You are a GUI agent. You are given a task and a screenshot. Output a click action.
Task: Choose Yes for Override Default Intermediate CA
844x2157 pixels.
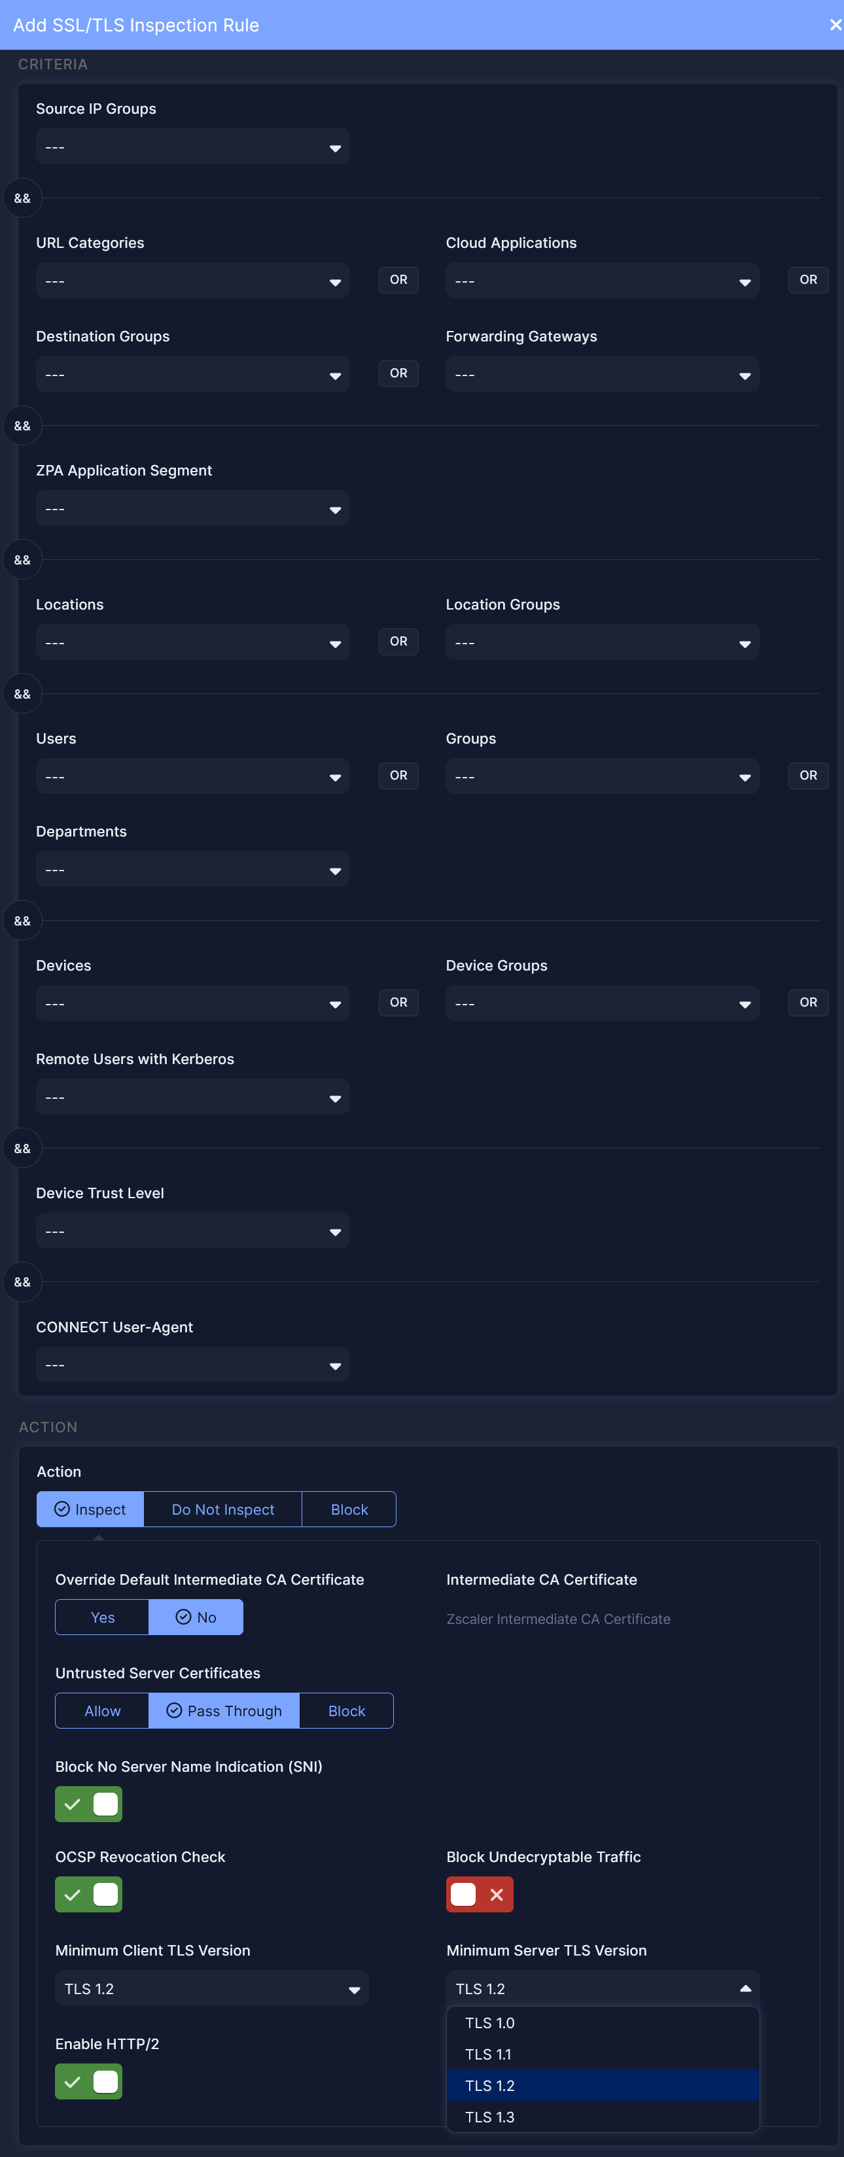[x=102, y=1617]
